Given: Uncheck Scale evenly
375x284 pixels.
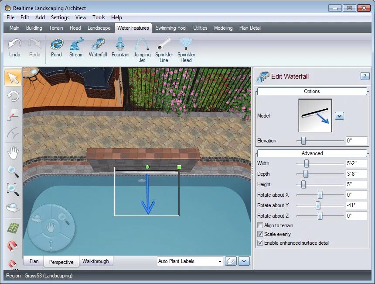Looking at the screenshot, I should pyautogui.click(x=260, y=234).
